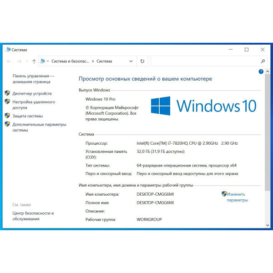The height and width of the screenshot is (273, 273).
Task: Click the shield icon beside "Диспетчер устройств"
Action: point(7,93)
